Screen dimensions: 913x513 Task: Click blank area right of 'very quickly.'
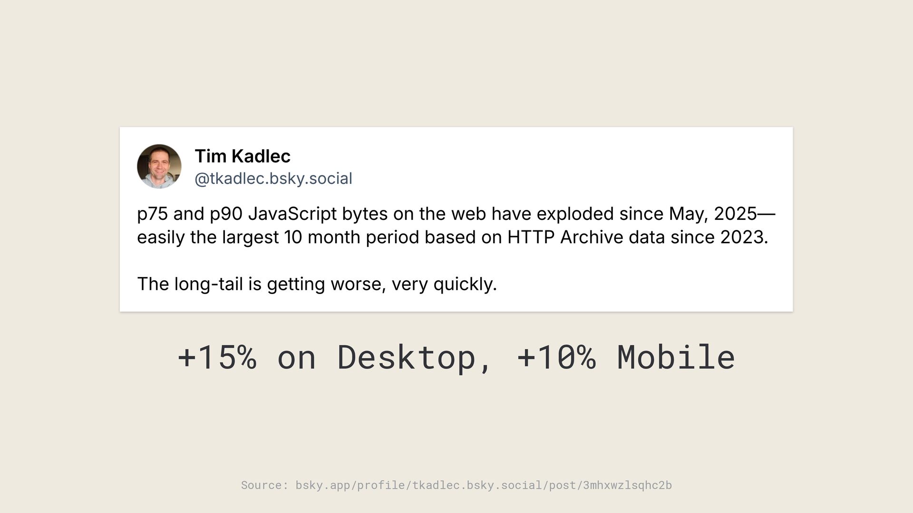(642, 284)
